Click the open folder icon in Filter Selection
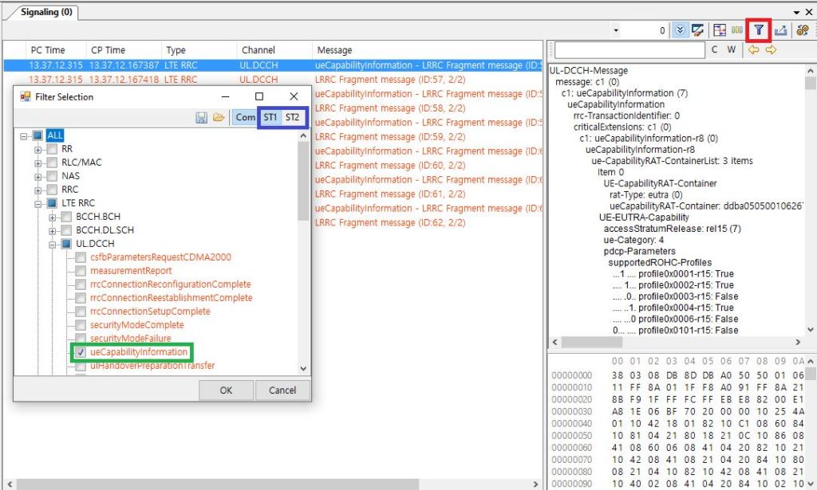Image resolution: width=817 pixels, height=490 pixels. (218, 117)
